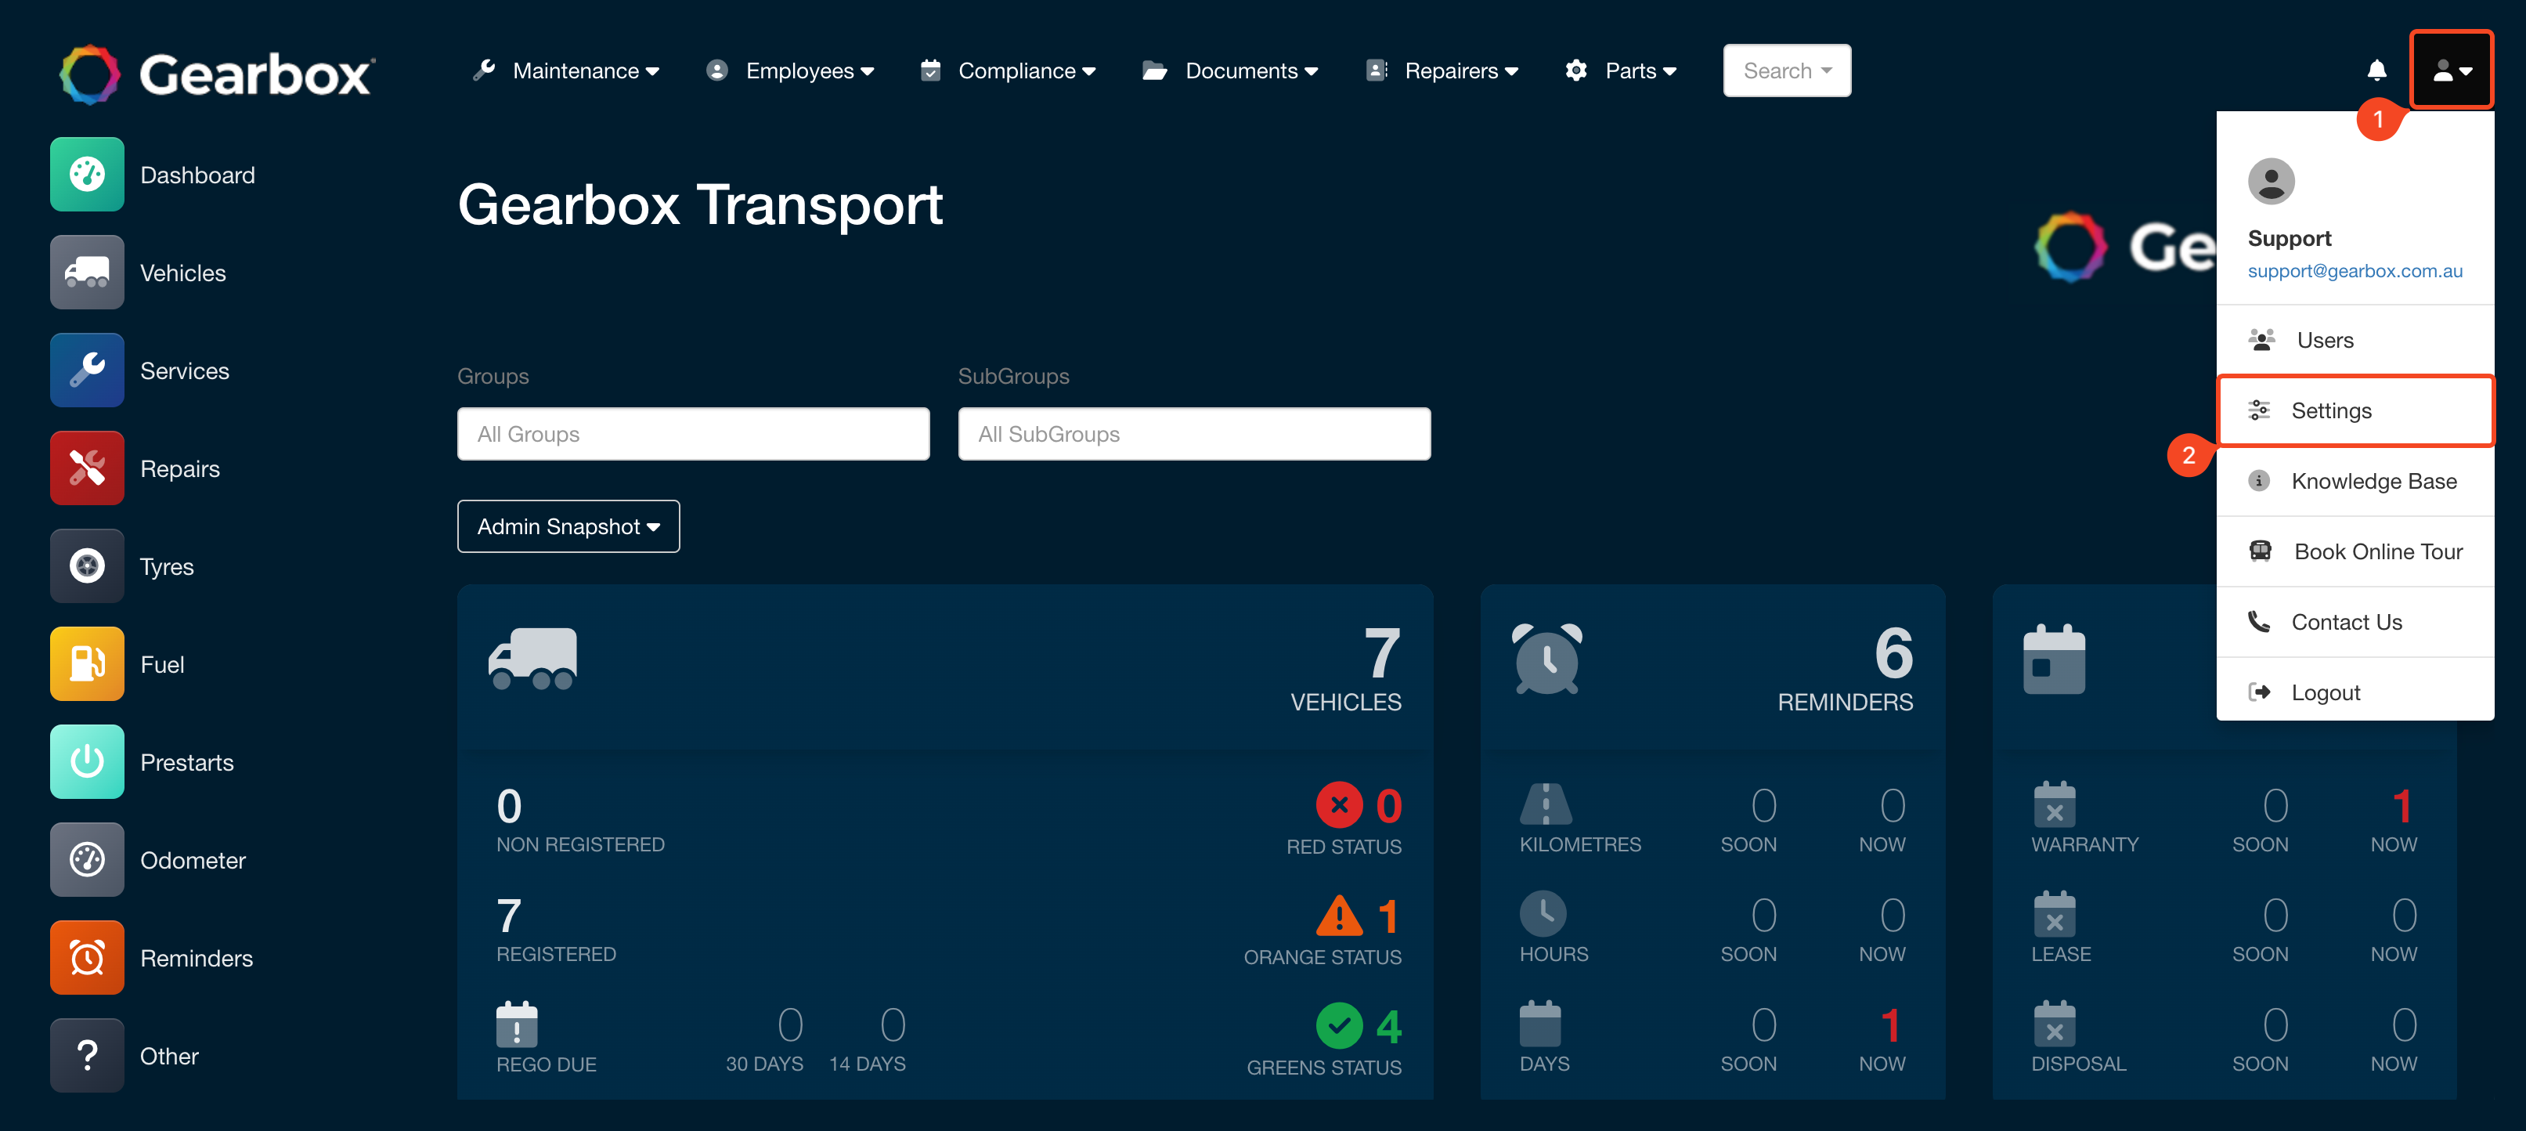This screenshot has height=1131, width=2526.
Task: Click the support@gearbox.com.au email link
Action: tap(2355, 271)
